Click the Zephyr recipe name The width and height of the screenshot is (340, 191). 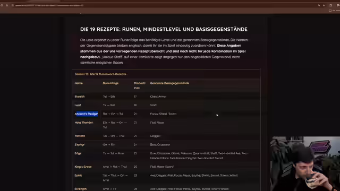point(80,145)
